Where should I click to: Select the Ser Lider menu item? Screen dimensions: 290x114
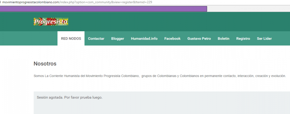click(264, 39)
